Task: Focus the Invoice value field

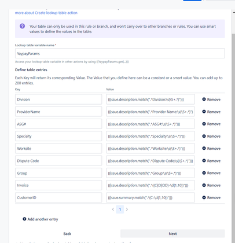Action: pos(150,185)
